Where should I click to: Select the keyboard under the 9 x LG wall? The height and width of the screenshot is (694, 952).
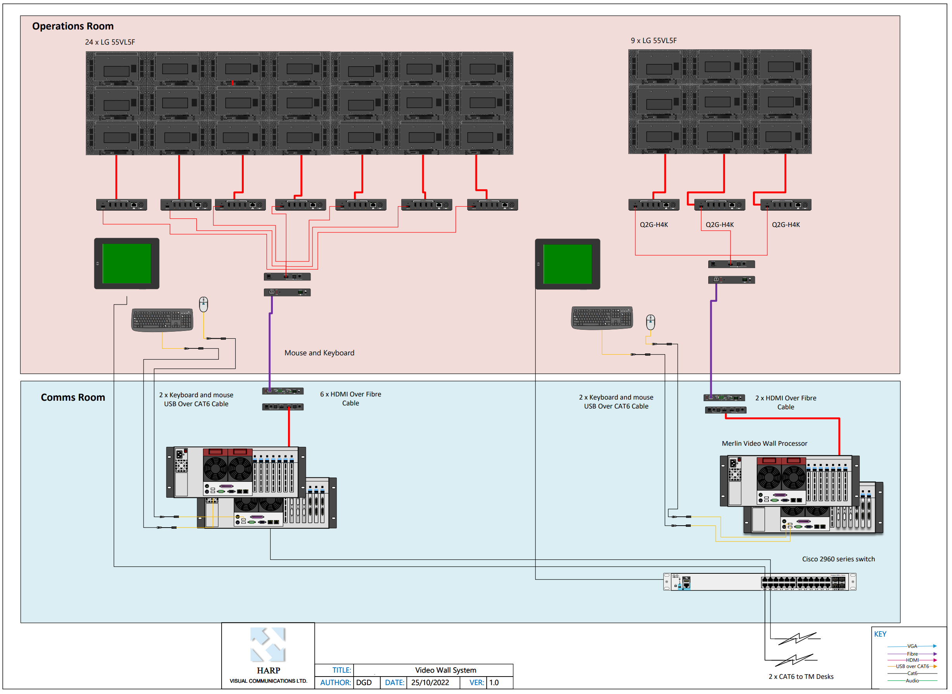tap(602, 318)
